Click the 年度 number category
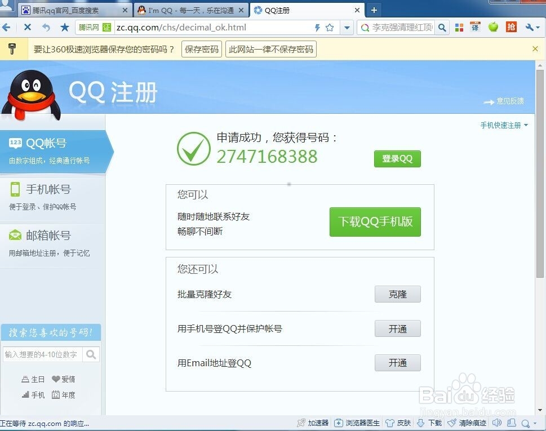Screen dimensions: 546x431 pos(63,395)
